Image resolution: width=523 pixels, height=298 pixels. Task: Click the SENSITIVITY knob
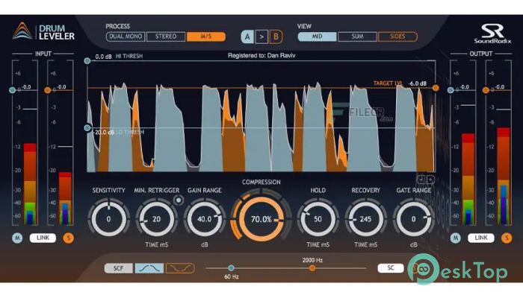[x=108, y=219]
